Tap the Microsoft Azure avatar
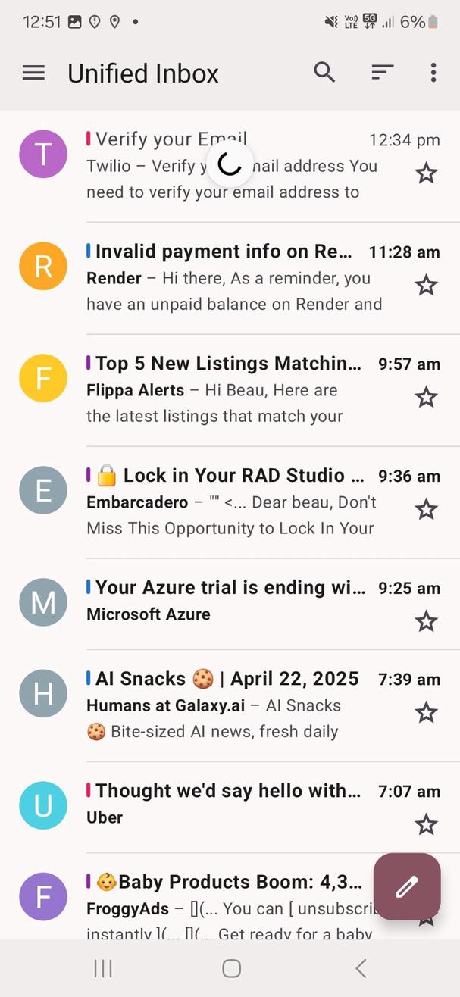Viewport: 460px width, 997px height. coord(43,602)
